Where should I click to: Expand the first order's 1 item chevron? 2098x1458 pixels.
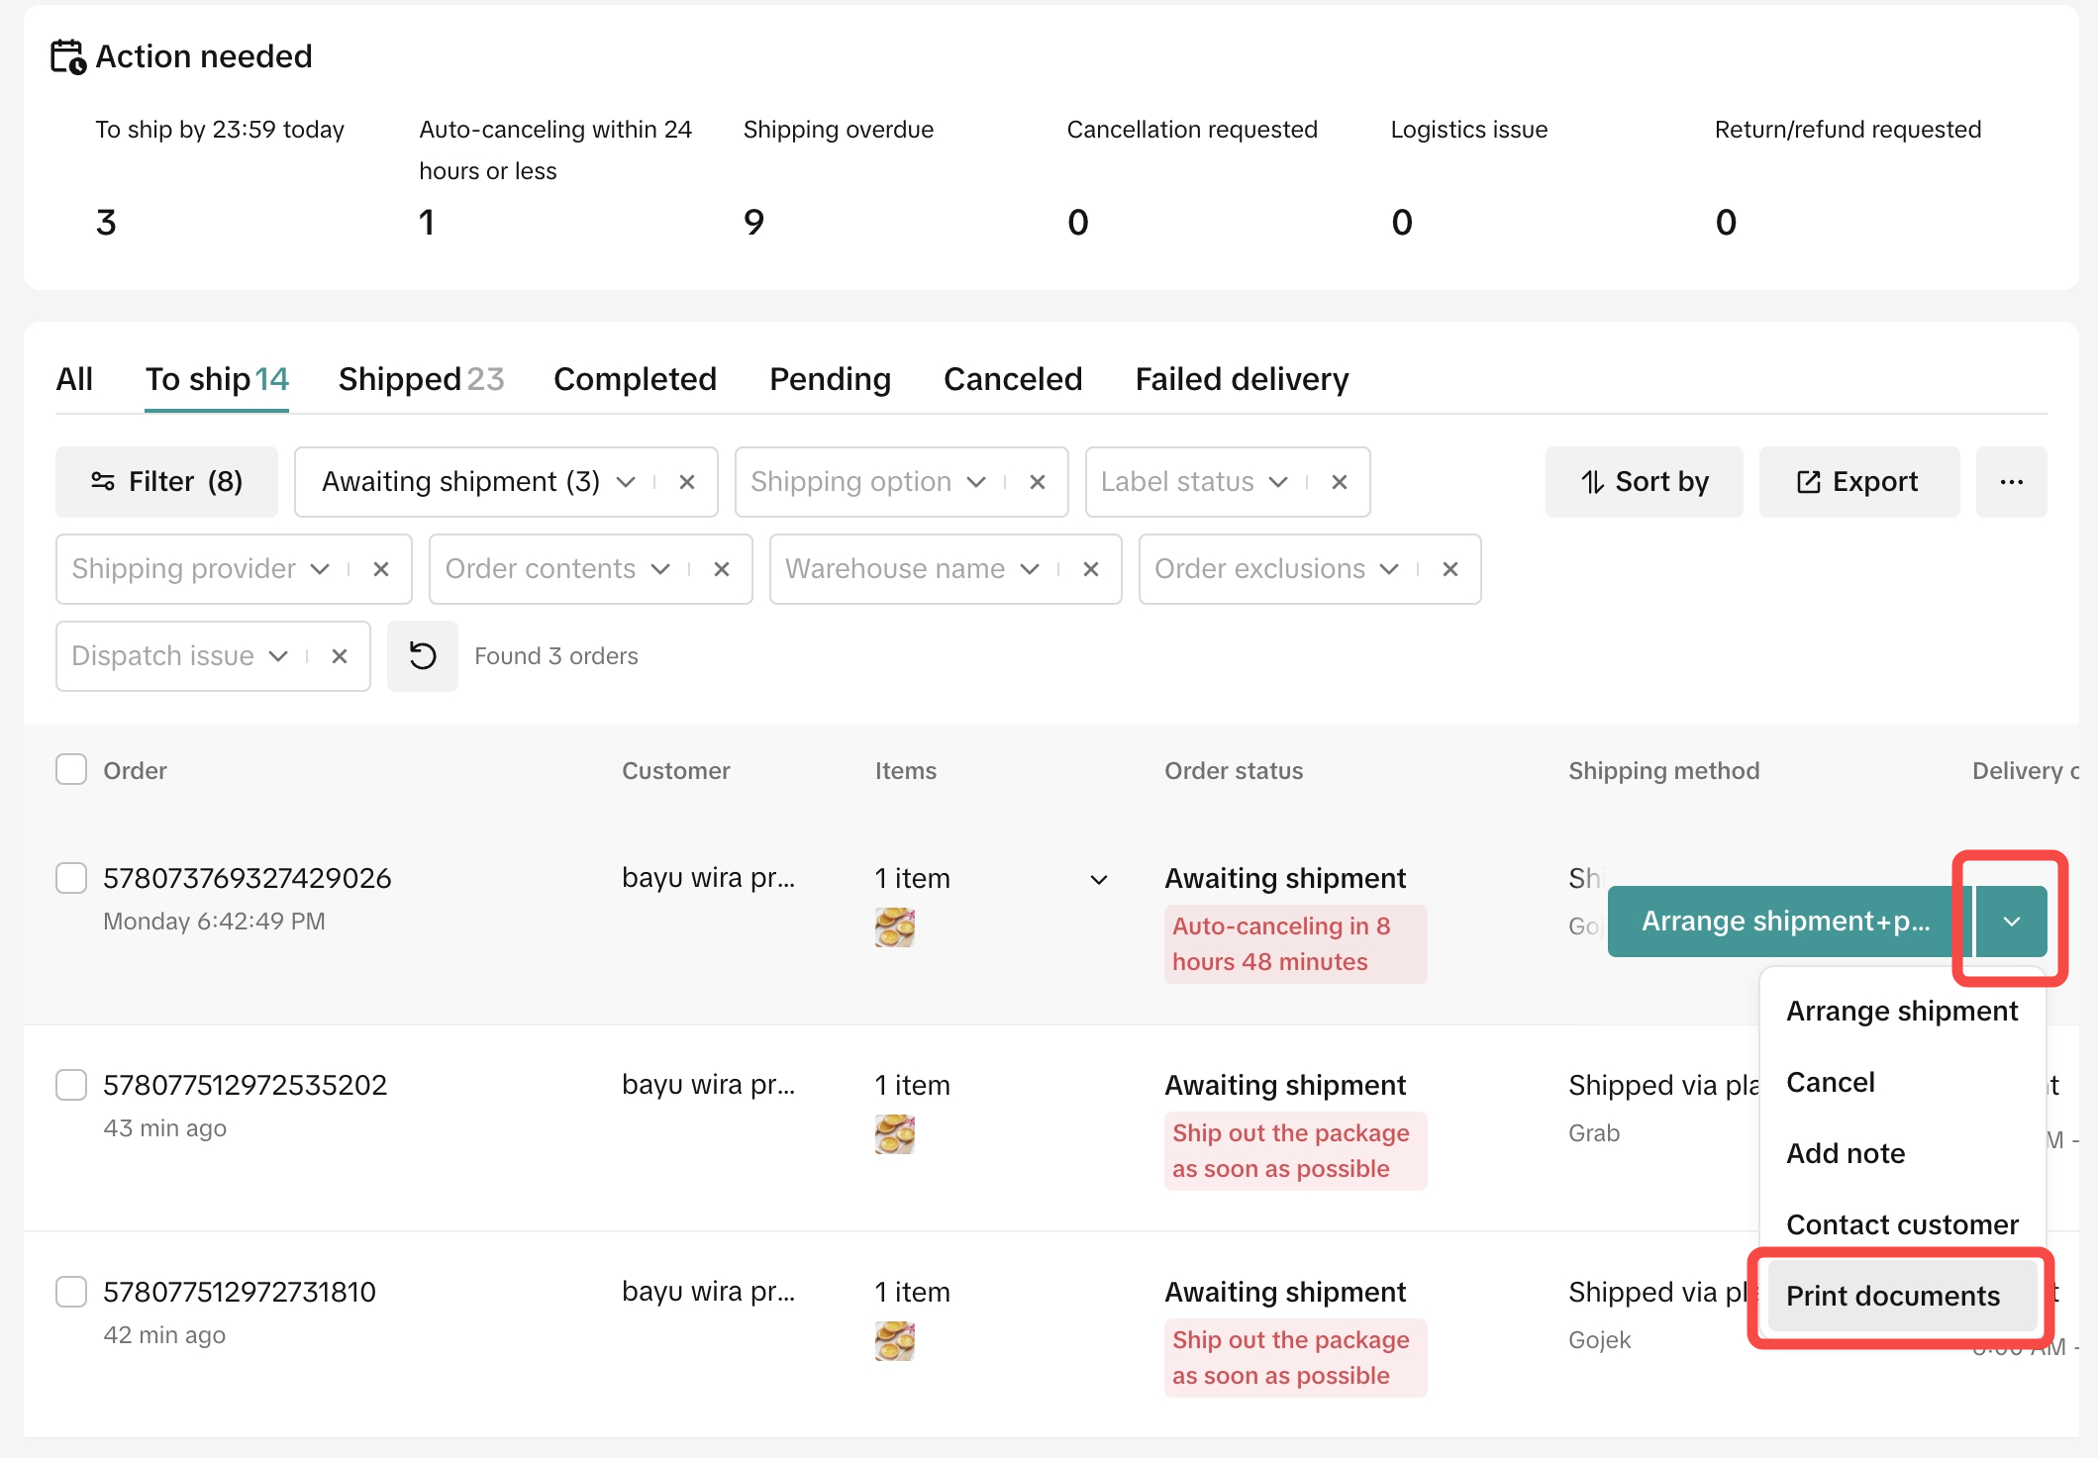point(1098,880)
